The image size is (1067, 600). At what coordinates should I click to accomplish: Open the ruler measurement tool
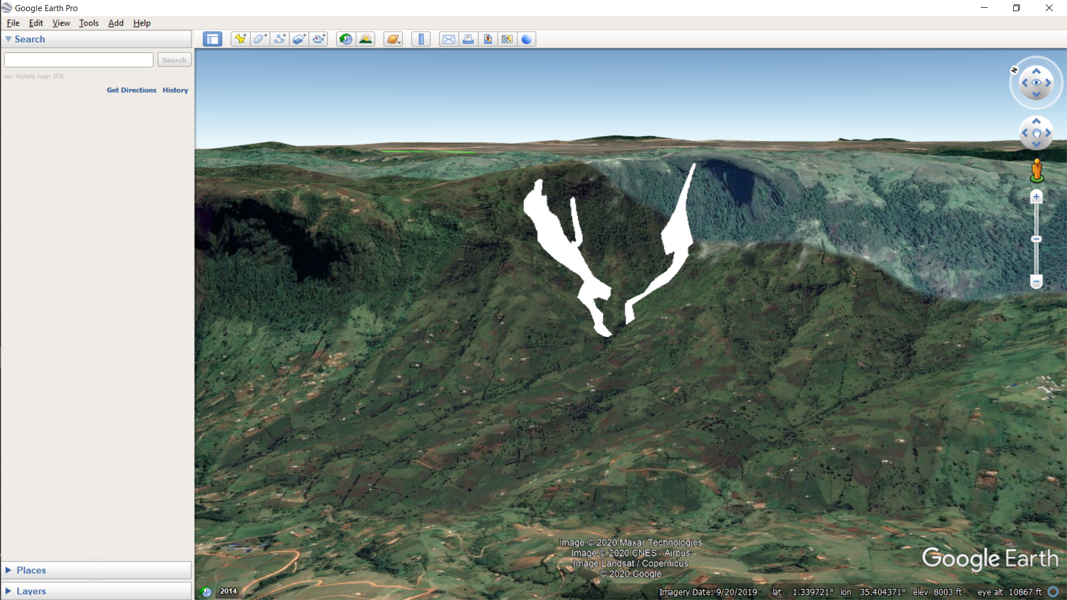421,39
